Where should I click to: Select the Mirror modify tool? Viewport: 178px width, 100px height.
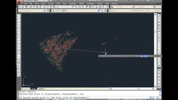click(159, 22)
